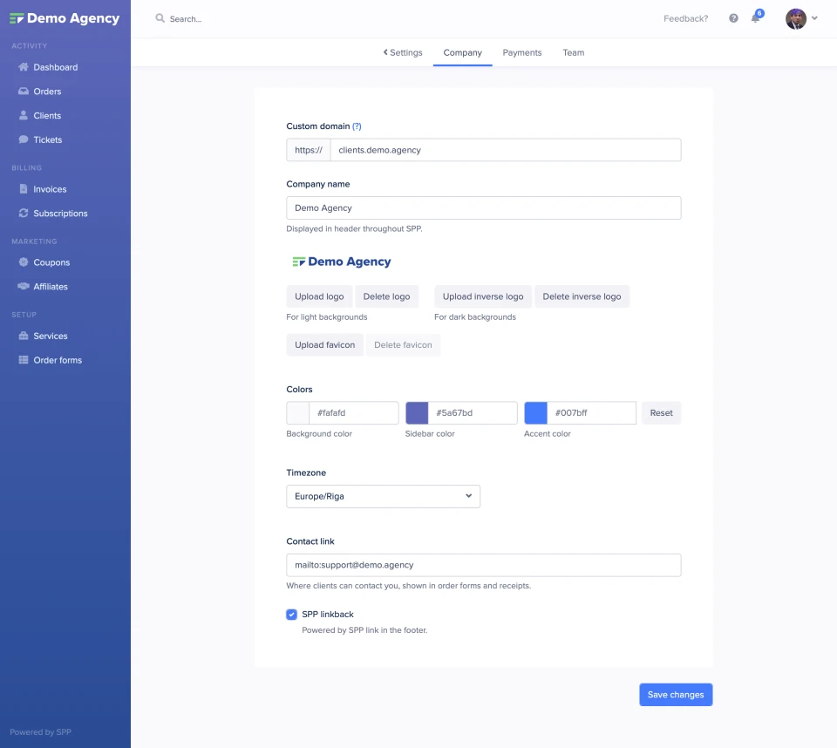This screenshot has height=748, width=837.
Task: Open the Team tab
Action: point(573,52)
